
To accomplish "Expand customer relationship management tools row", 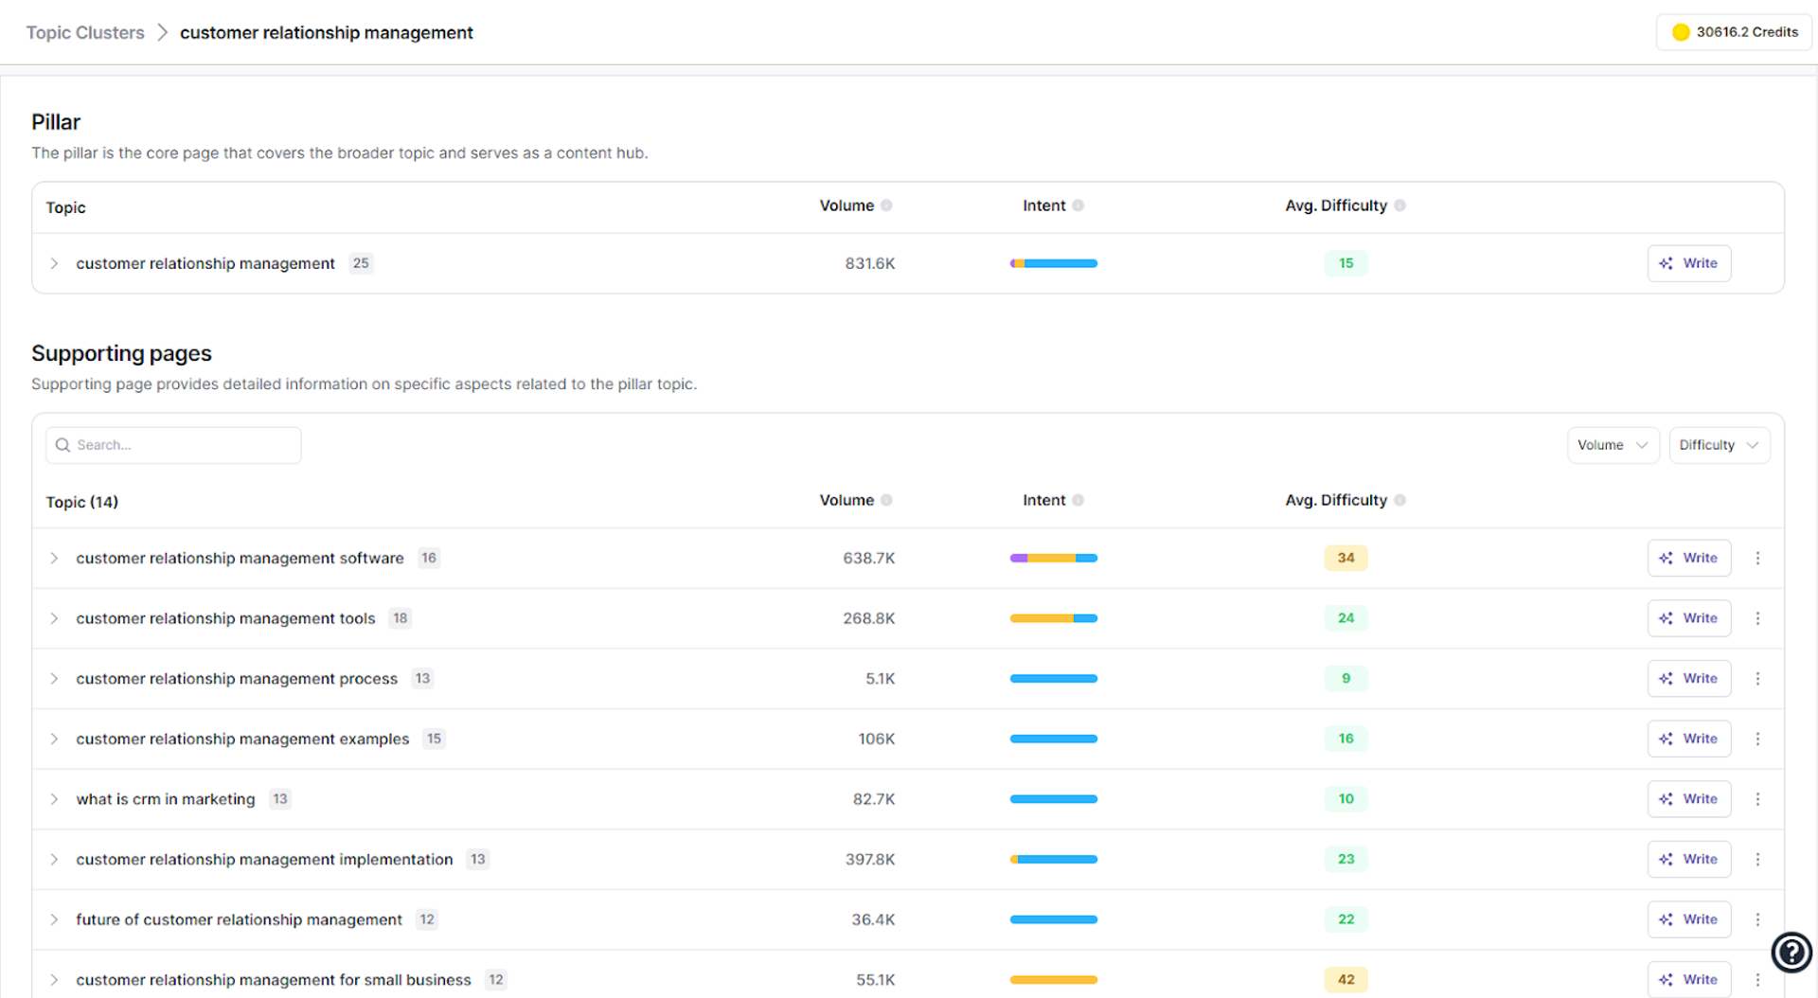I will coord(54,618).
